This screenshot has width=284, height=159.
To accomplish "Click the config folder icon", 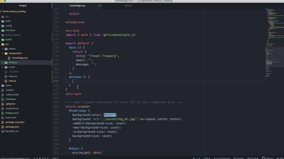I will [3, 26].
